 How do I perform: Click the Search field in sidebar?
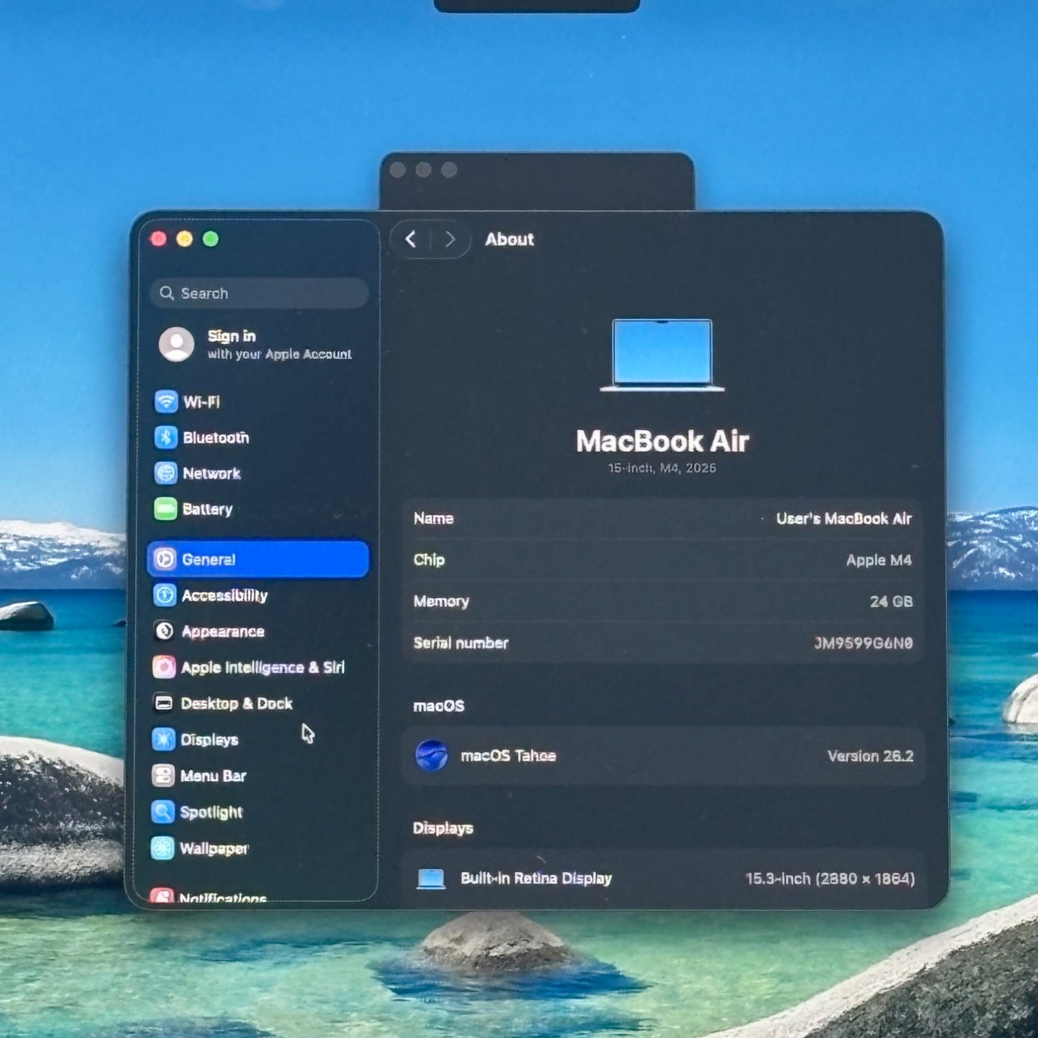coord(260,293)
